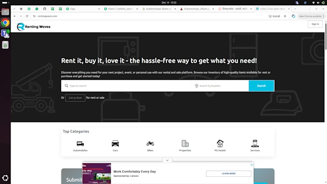Go forward to next page
Screen dimensions: 327x184
tap(21, 16)
